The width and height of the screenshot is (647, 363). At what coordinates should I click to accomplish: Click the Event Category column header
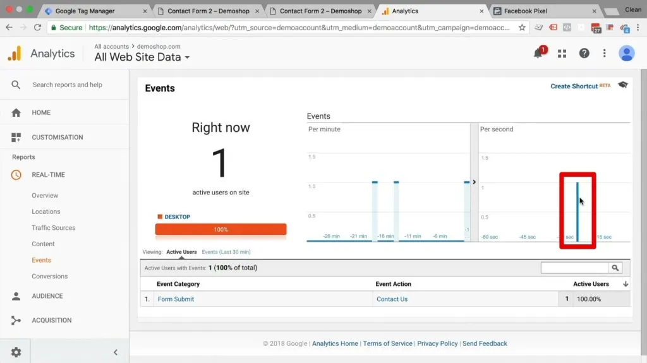[x=178, y=284]
